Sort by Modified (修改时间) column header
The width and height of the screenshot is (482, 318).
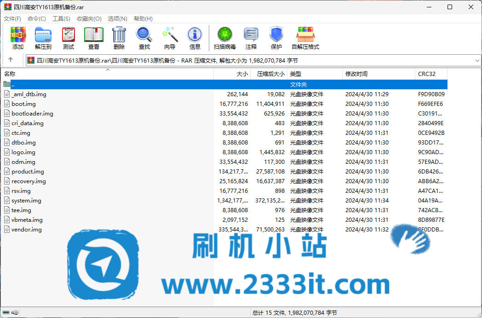(379, 74)
